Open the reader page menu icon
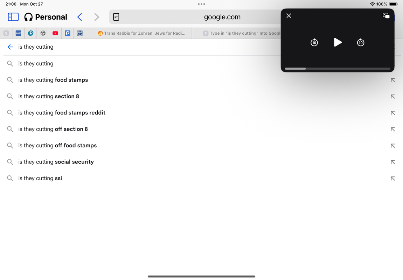Image resolution: width=403 pixels, height=280 pixels. point(116,17)
